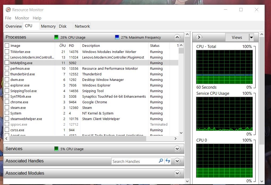
Task: Expand the Associated Modules section
Action: [177, 173]
